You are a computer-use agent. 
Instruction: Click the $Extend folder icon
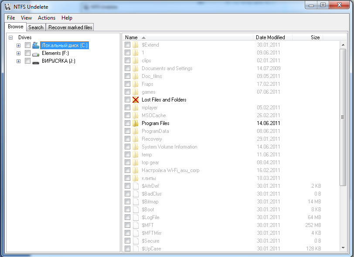coord(136,45)
